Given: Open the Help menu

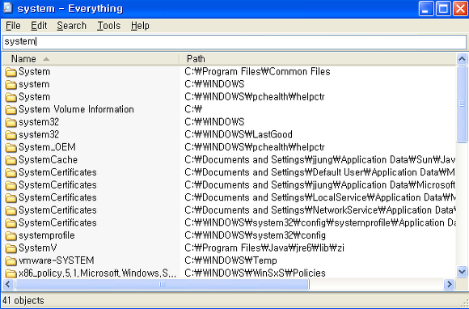Looking at the screenshot, I should pos(140,26).
